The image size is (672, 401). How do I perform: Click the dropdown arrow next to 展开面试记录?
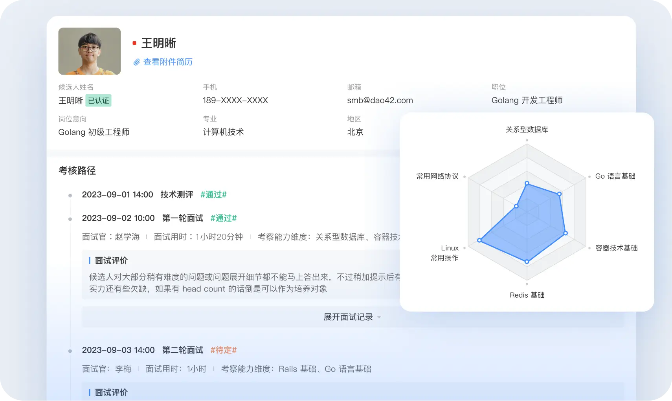(x=379, y=317)
